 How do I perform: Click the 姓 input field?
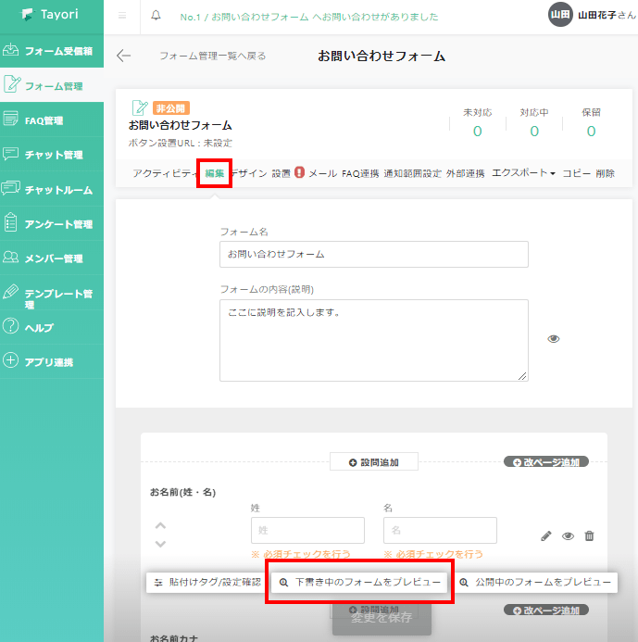(306, 530)
